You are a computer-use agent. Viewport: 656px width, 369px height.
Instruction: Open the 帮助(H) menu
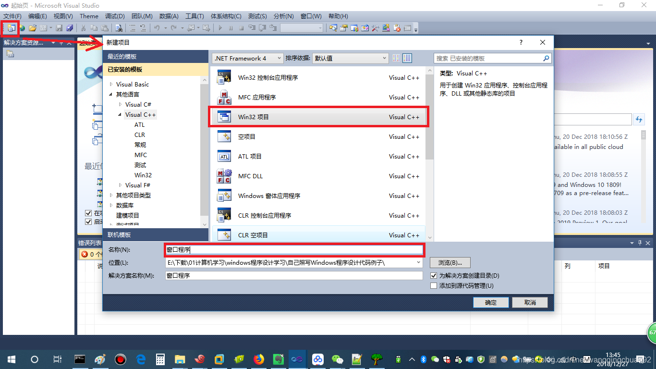(x=338, y=16)
